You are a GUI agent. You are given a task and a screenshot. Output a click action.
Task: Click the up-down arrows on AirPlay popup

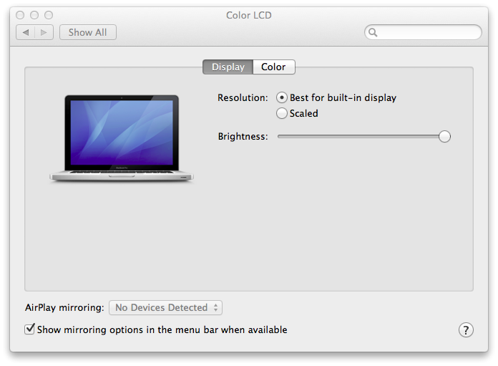215,307
